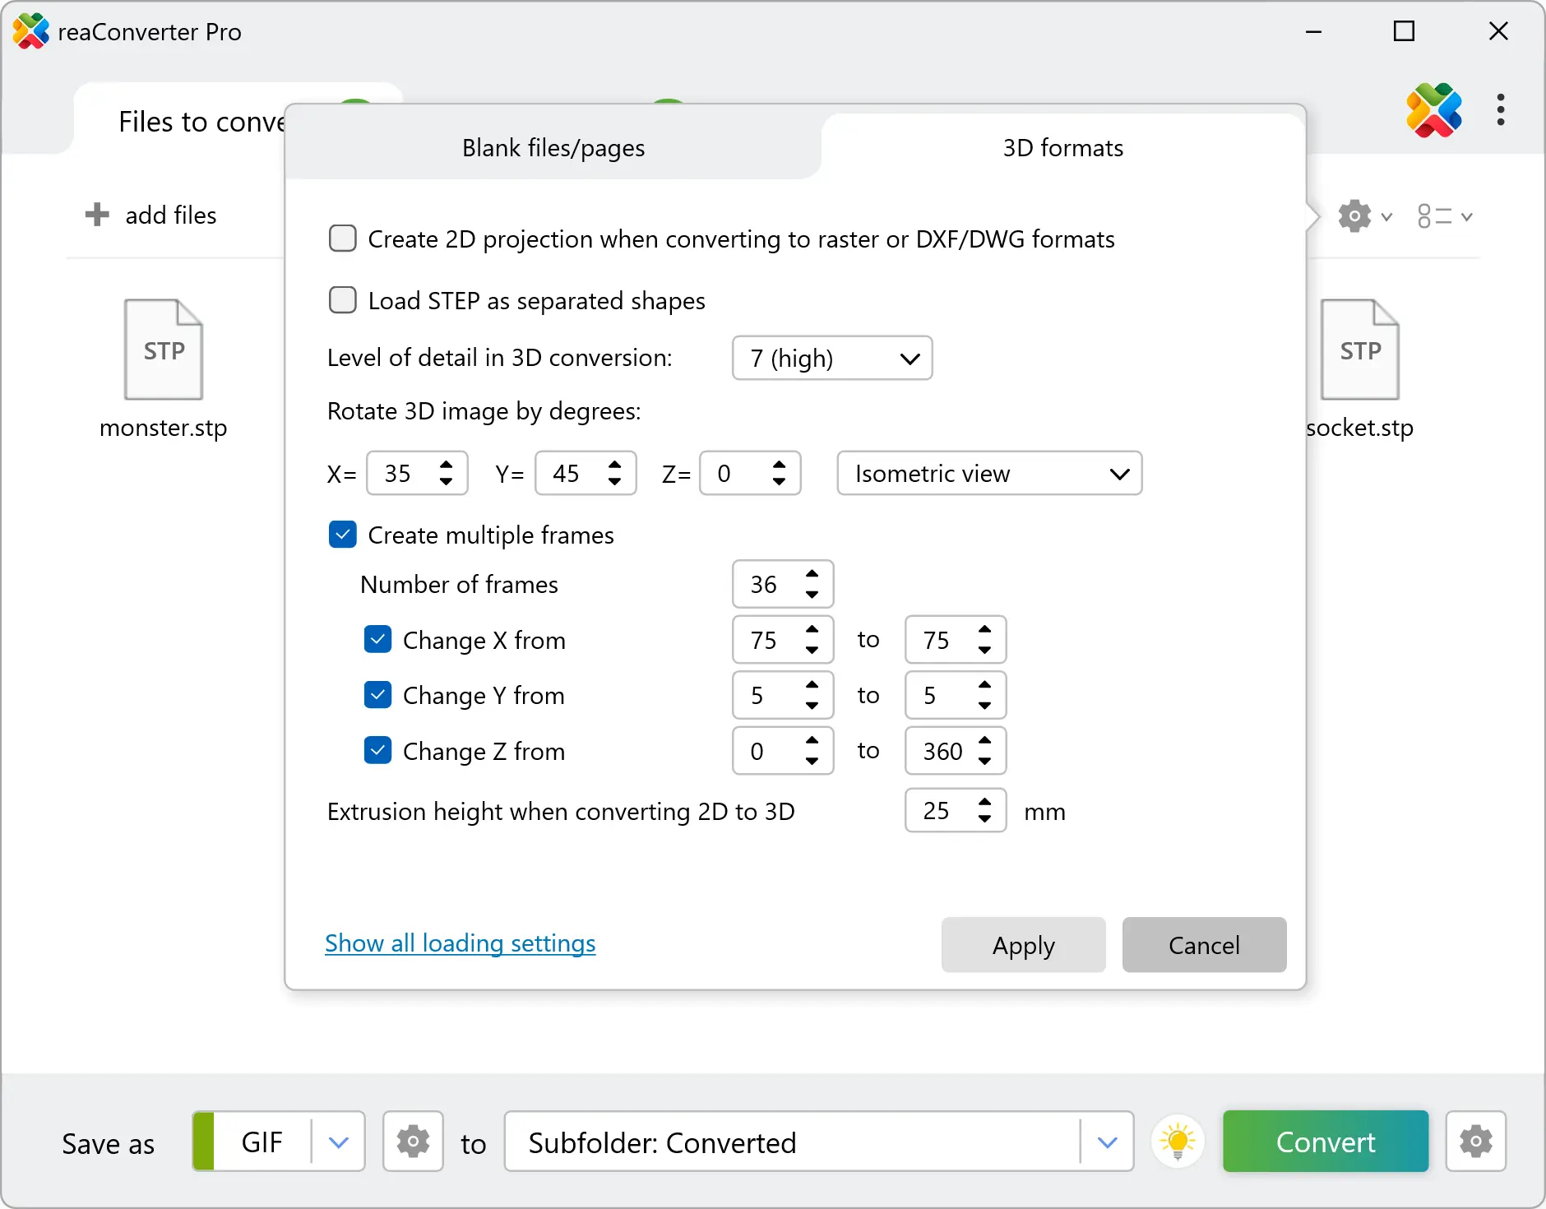Click the monster.stp file name

[x=163, y=428]
